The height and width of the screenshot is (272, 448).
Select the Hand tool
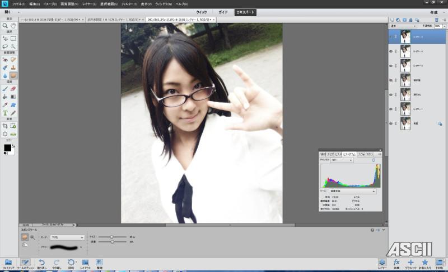click(x=13, y=26)
